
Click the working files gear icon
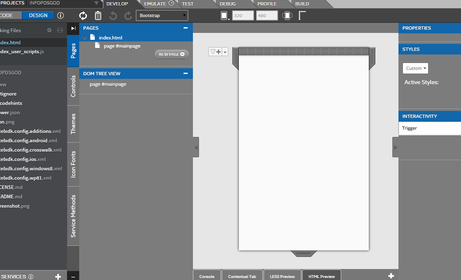(x=50, y=30)
